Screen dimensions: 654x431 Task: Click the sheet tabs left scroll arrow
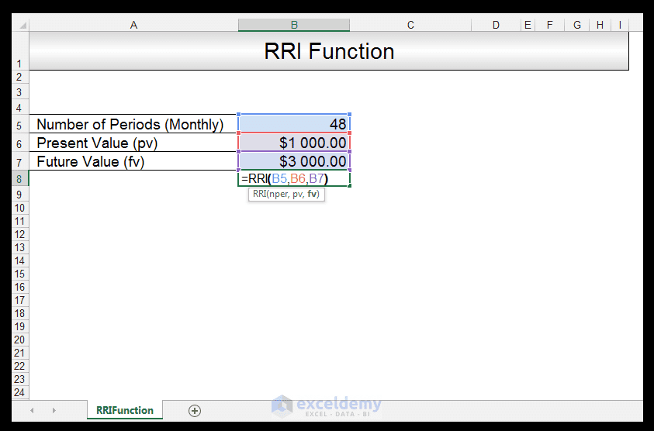(32, 411)
